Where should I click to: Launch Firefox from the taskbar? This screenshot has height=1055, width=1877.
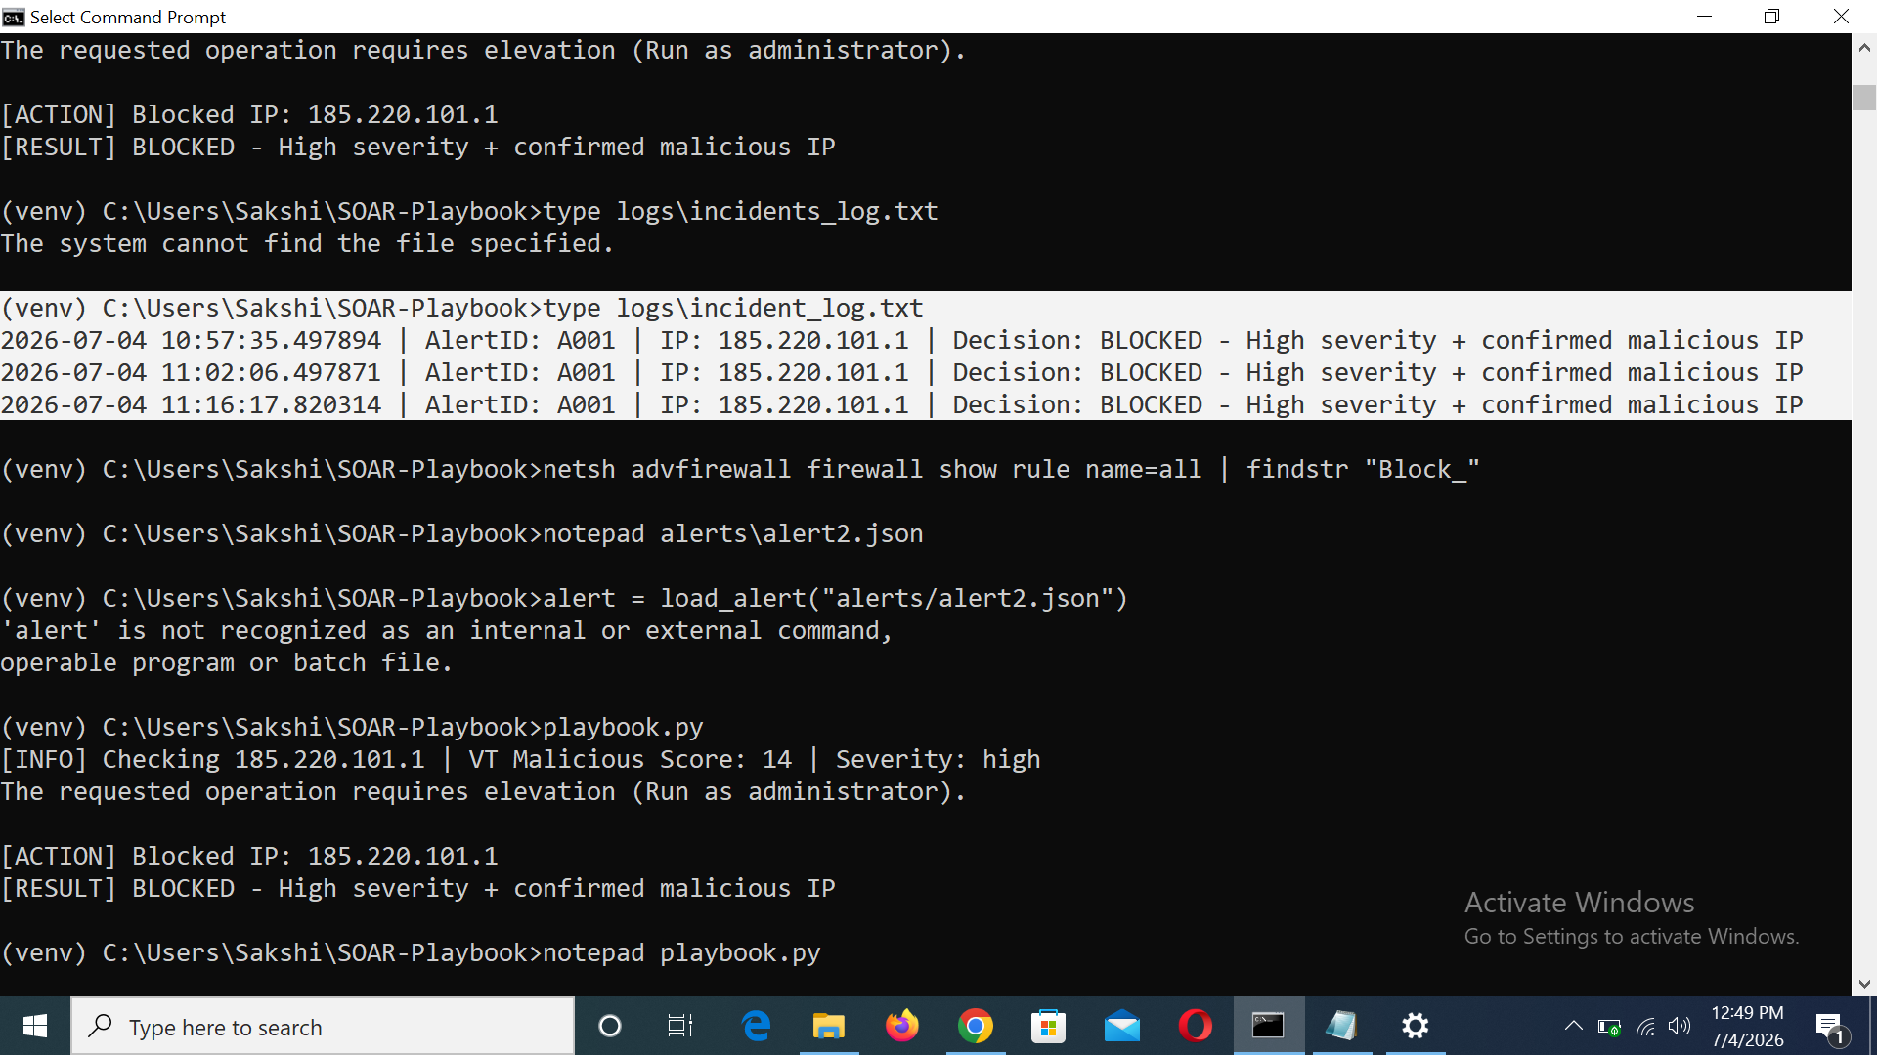pyautogui.click(x=902, y=1026)
